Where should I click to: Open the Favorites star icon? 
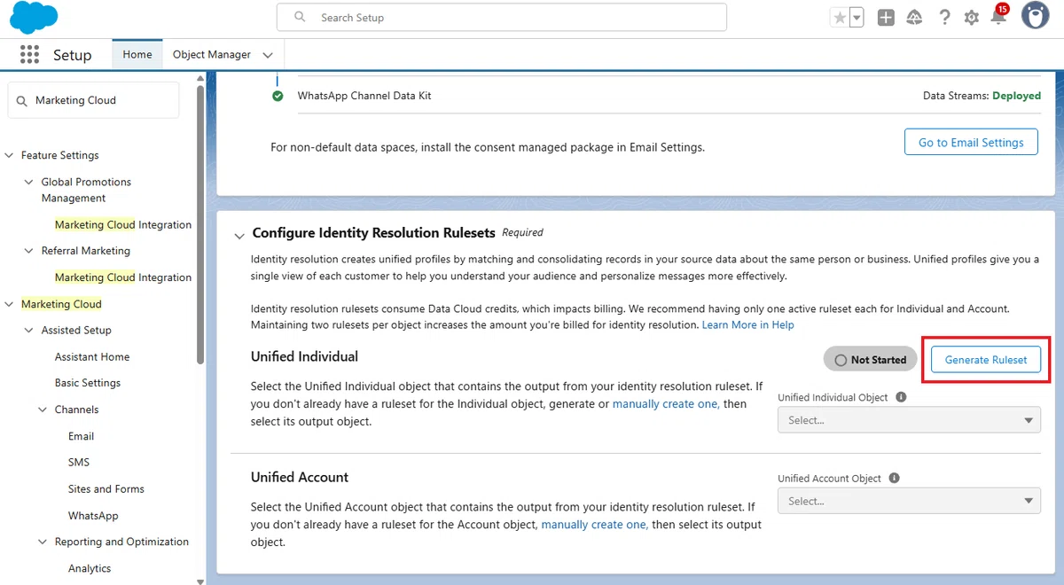839,18
